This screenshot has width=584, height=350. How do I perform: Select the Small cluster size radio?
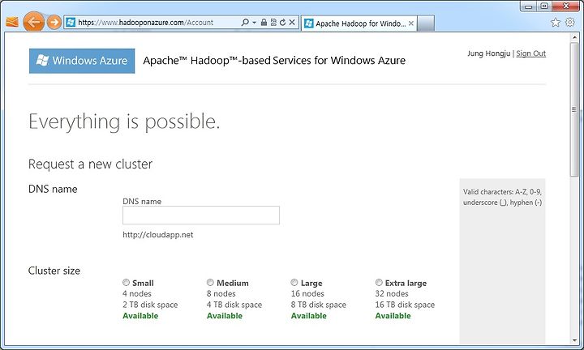126,282
